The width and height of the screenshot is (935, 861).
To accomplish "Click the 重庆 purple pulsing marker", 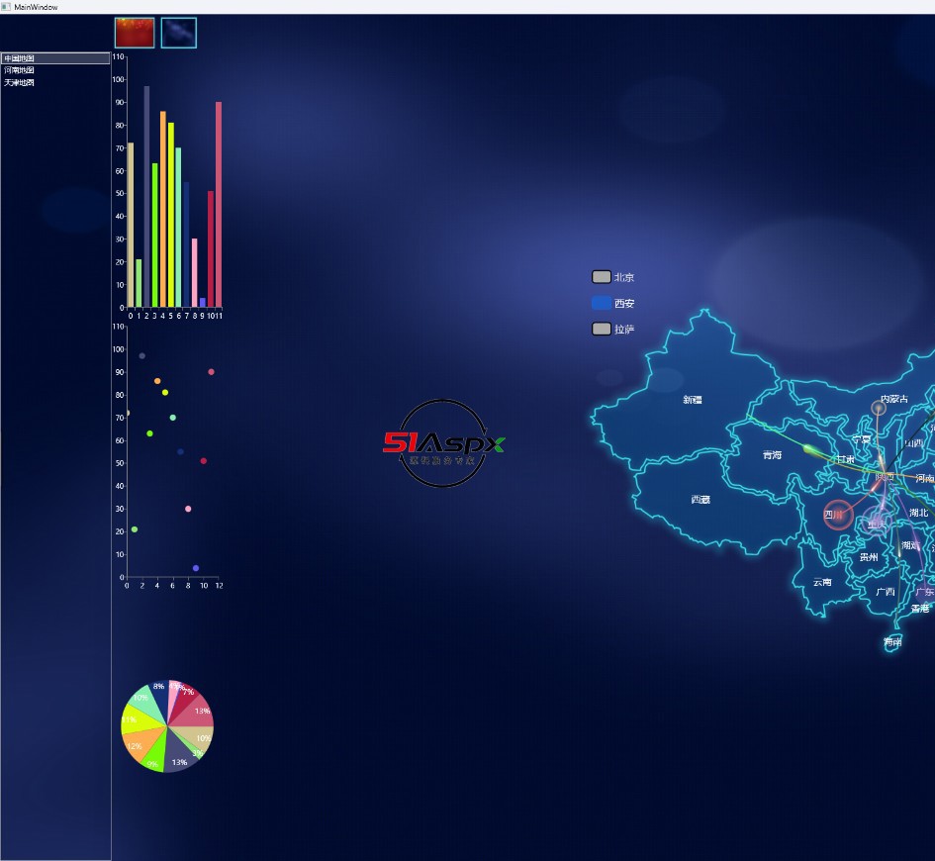I will pos(877,521).
